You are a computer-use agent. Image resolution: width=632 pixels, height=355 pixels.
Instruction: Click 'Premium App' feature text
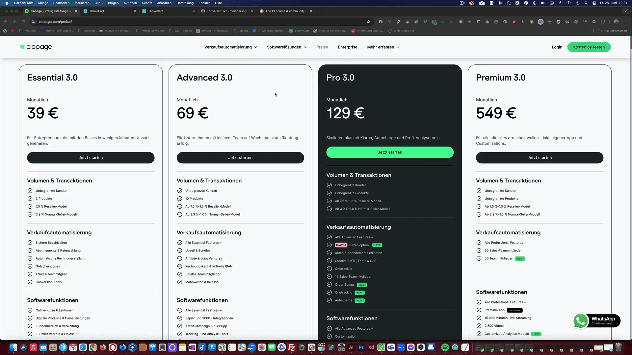[494, 310]
